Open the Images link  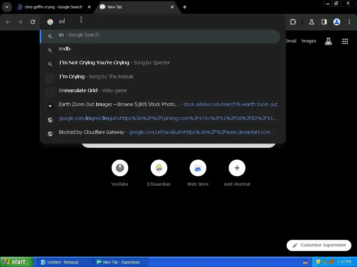click(x=309, y=41)
